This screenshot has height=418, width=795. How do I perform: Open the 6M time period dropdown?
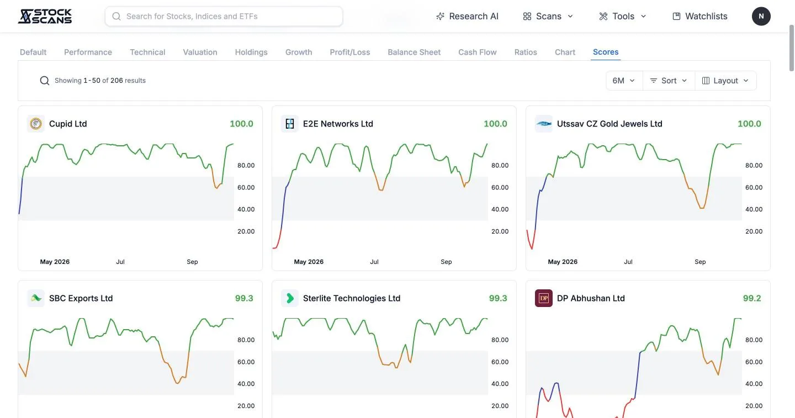(x=624, y=81)
